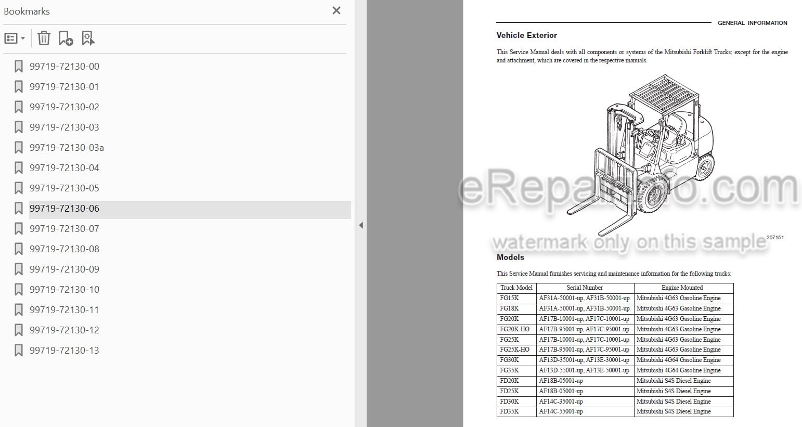Open bookmark 99719-72130-03a
Image resolution: width=802 pixels, height=427 pixels.
(x=67, y=147)
